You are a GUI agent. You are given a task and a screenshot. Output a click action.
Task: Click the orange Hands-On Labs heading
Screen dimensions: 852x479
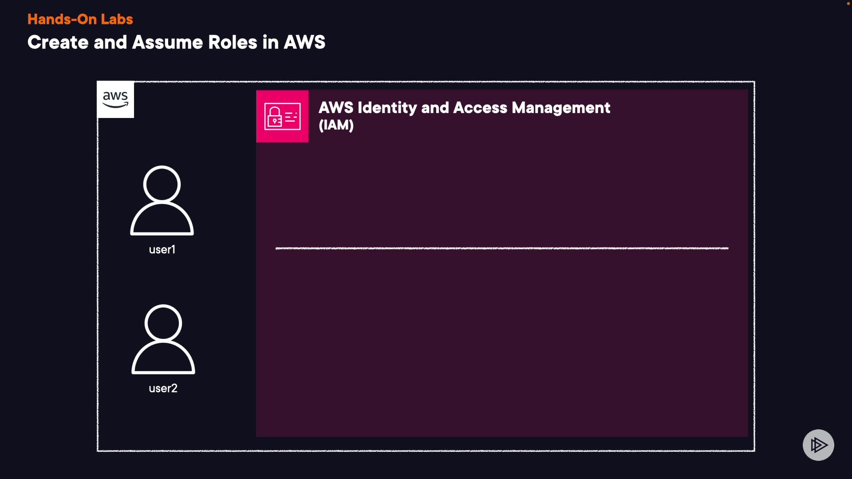click(80, 19)
